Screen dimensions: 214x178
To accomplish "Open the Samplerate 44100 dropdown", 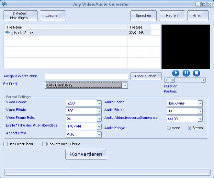I will [x=200, y=119].
